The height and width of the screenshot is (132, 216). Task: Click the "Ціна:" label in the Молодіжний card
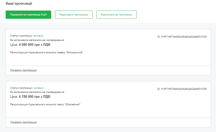pos(14,45)
